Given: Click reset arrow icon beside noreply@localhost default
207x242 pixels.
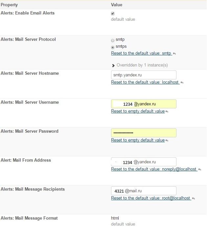Looking at the screenshot, I should coord(199,169).
